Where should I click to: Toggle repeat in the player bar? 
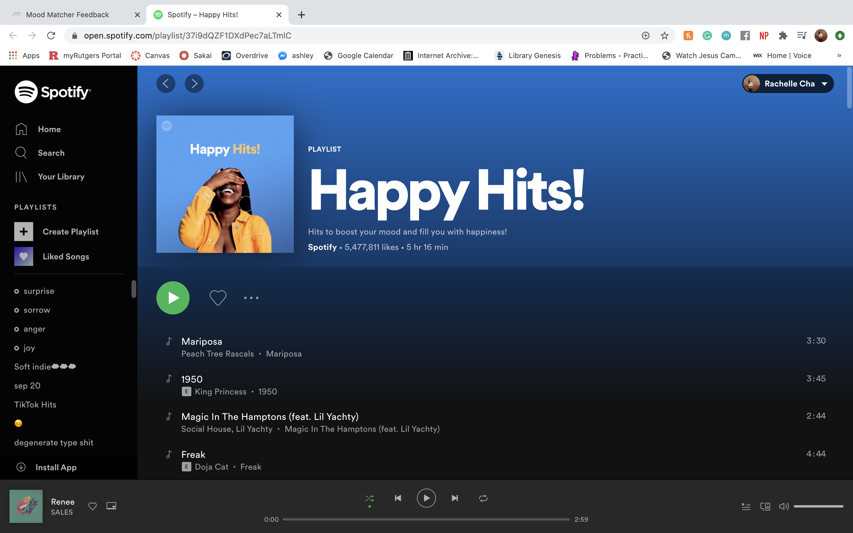(x=483, y=498)
